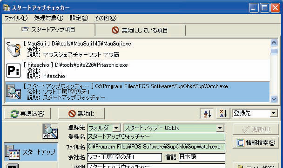Open the 登録先 sort-key dropdown

pos(255,113)
